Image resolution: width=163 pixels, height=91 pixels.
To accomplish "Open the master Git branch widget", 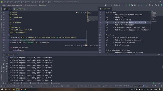I will pos(157,86).
